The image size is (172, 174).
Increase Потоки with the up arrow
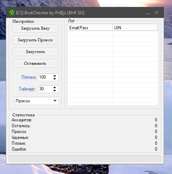tap(54, 76)
